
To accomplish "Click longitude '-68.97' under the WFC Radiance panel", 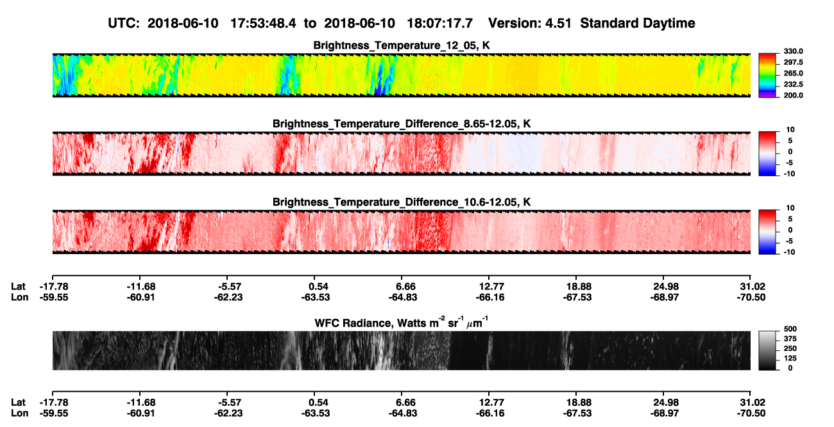I will pos(665,413).
